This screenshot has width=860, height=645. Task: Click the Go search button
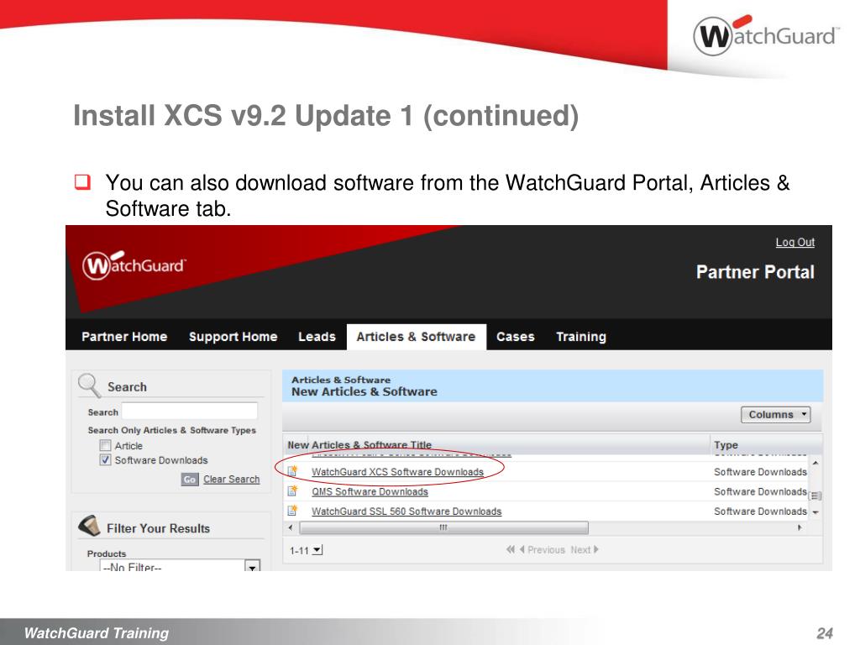pyautogui.click(x=190, y=480)
